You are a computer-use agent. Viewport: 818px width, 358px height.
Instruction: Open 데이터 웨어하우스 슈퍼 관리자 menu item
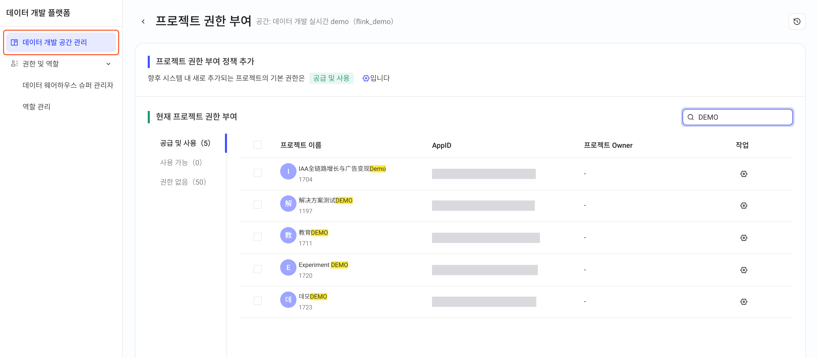tap(68, 85)
